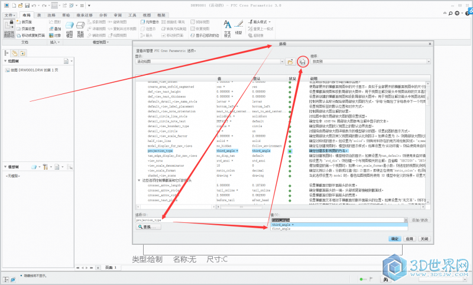Click the 页面设置 sheet setup icon

click(19, 28)
